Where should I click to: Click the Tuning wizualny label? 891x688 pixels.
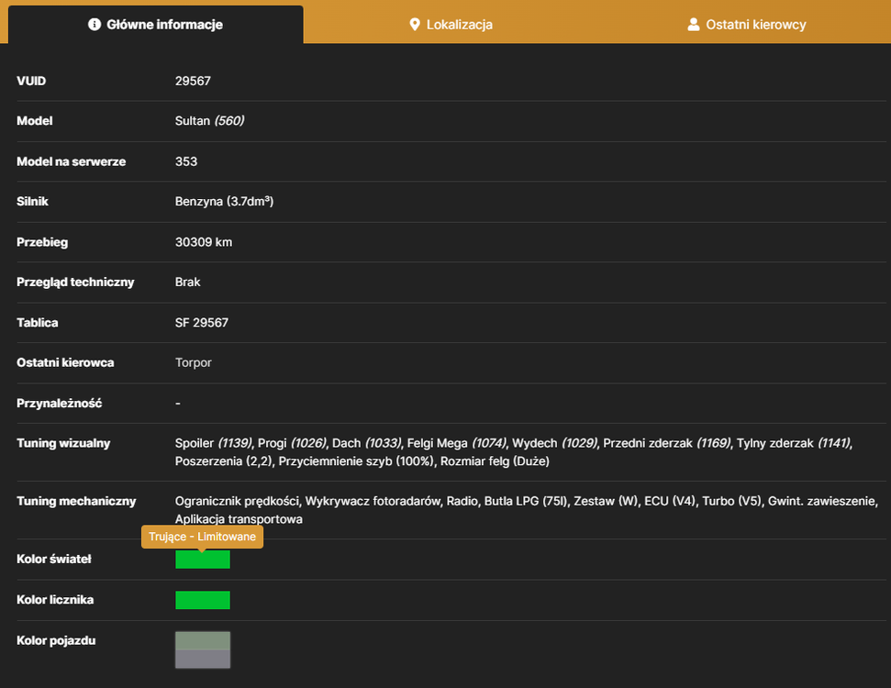(63, 443)
